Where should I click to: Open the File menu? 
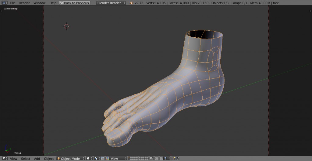(12, 3)
